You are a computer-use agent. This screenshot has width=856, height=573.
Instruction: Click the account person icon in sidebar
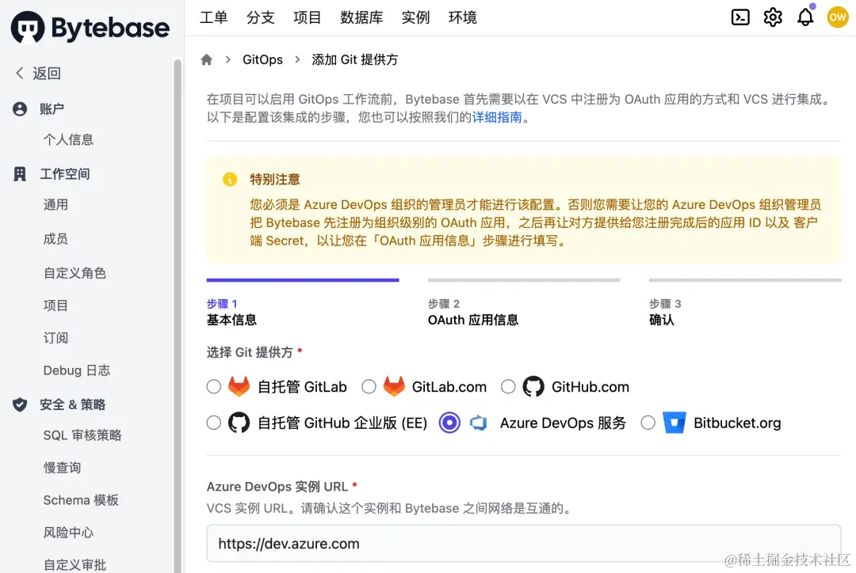click(x=20, y=109)
